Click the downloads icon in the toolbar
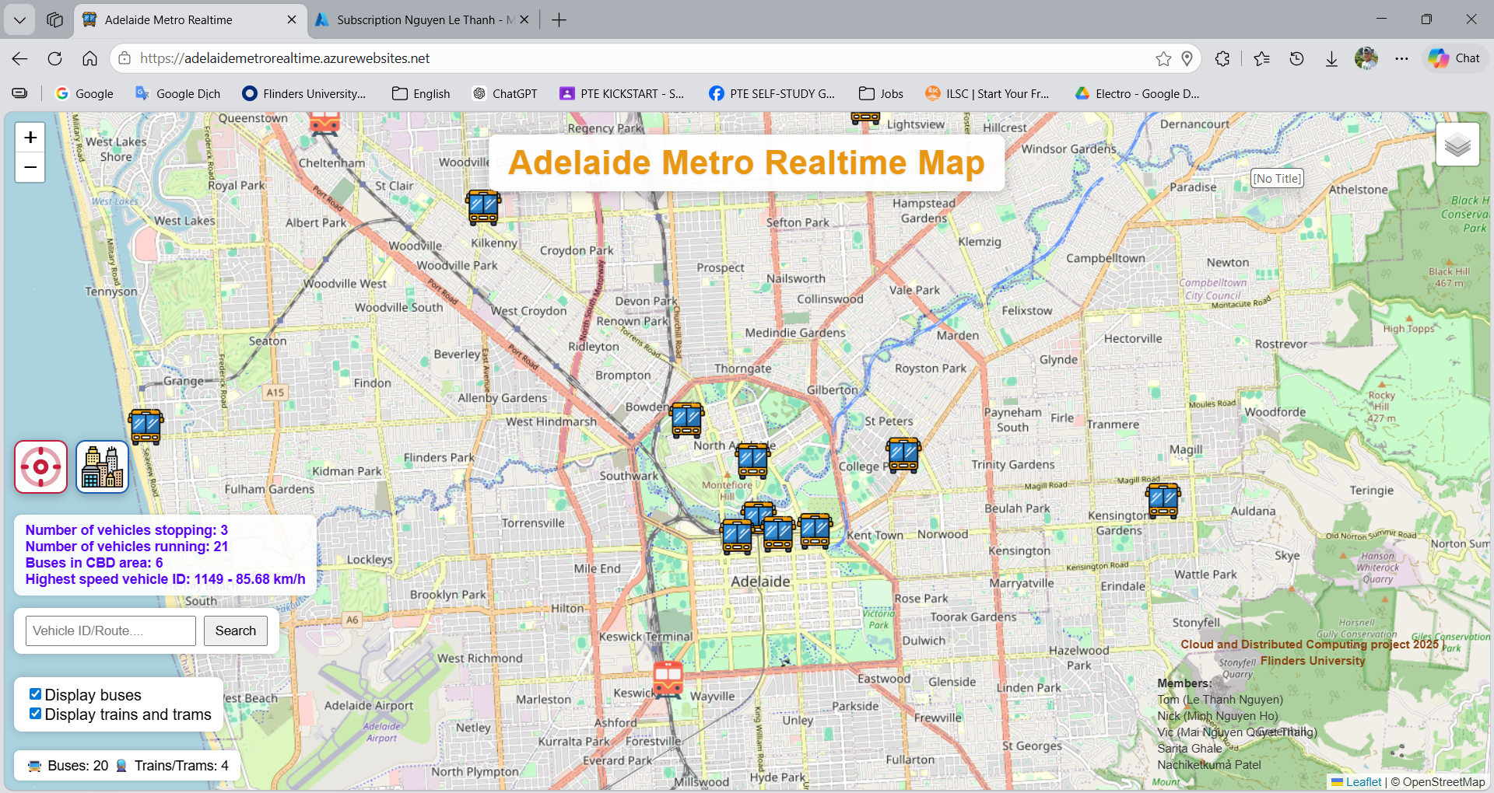Image resolution: width=1494 pixels, height=793 pixels. pyautogui.click(x=1331, y=58)
